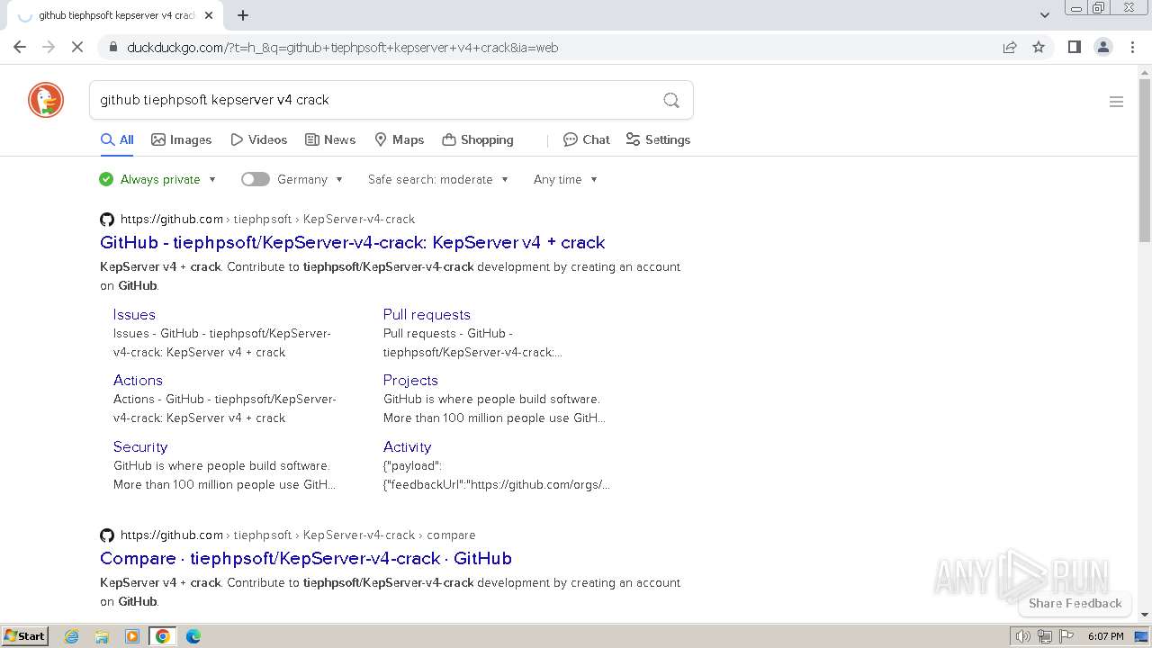Open the Pull requests sublink
This screenshot has width=1152, height=648.
(x=427, y=314)
